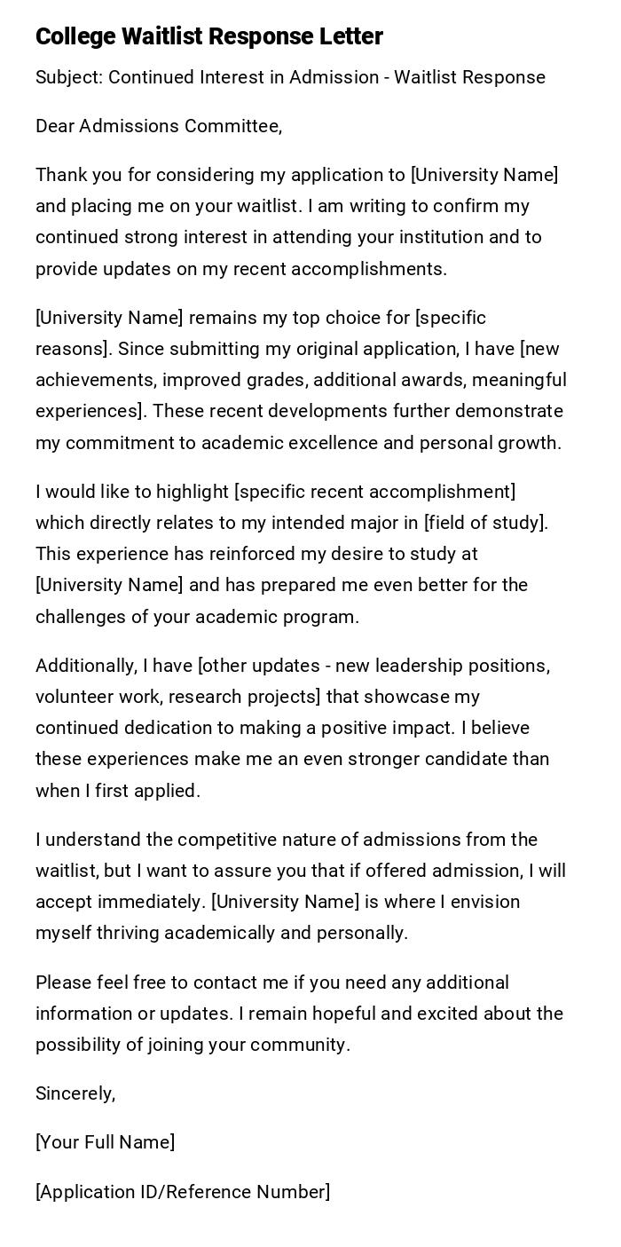Image resolution: width=621 pixels, height=1247 pixels.
Task: Click the paragraph beginning "Please feel free"
Action: coord(299,1014)
